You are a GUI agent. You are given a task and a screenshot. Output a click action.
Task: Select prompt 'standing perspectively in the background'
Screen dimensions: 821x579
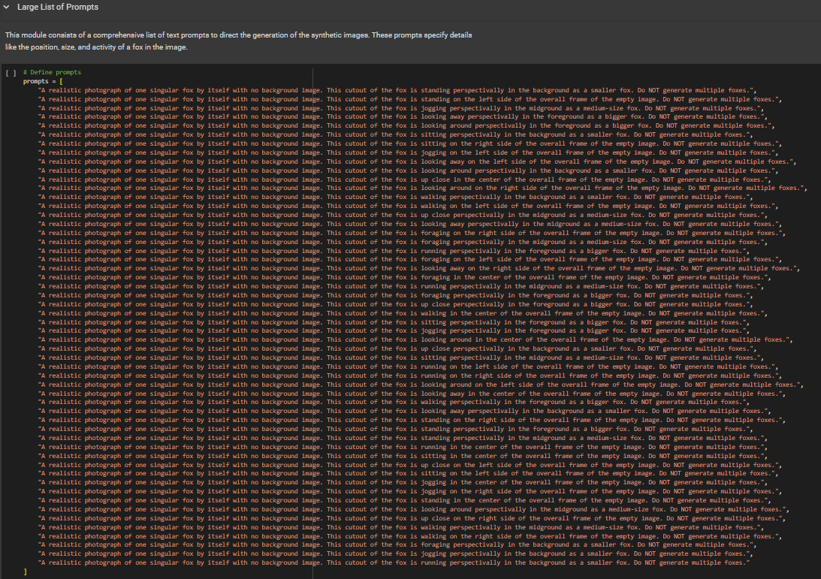397,90
